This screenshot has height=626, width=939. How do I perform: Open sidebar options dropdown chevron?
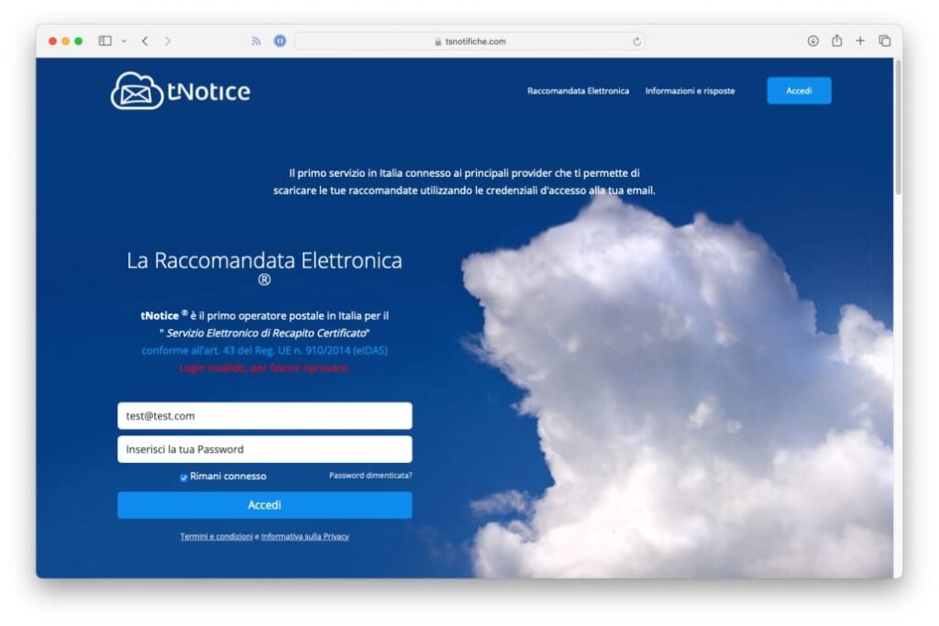coord(124,41)
